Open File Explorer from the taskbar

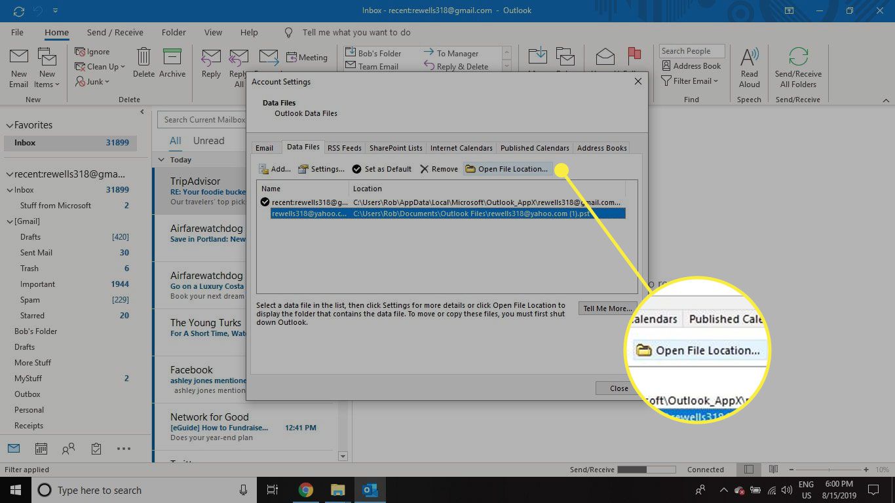coord(337,490)
